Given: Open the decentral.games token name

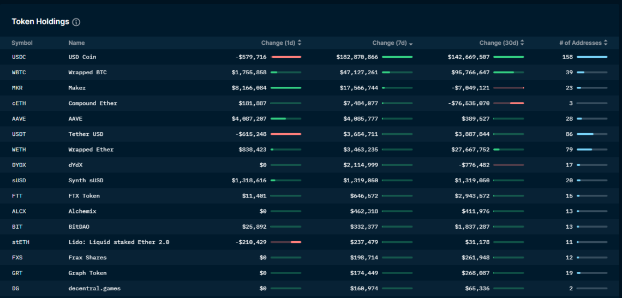Looking at the screenshot, I should [x=94, y=288].
